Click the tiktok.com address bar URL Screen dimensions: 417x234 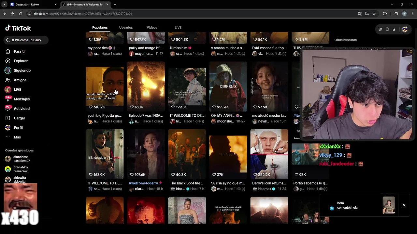(x=83, y=14)
